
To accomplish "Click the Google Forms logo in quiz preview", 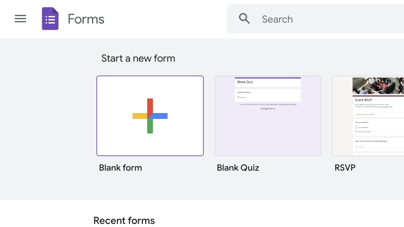I will [x=268, y=109].
